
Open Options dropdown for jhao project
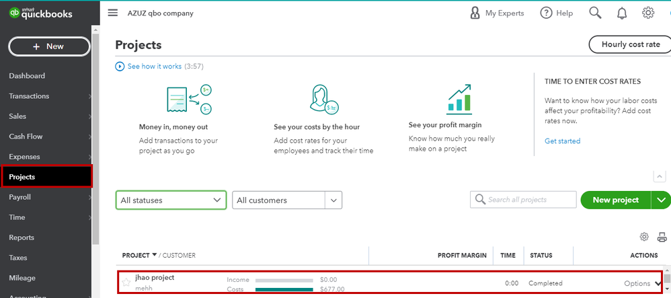coord(642,283)
